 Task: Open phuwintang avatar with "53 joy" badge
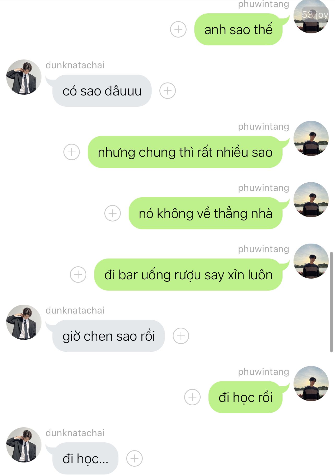tap(311, 16)
